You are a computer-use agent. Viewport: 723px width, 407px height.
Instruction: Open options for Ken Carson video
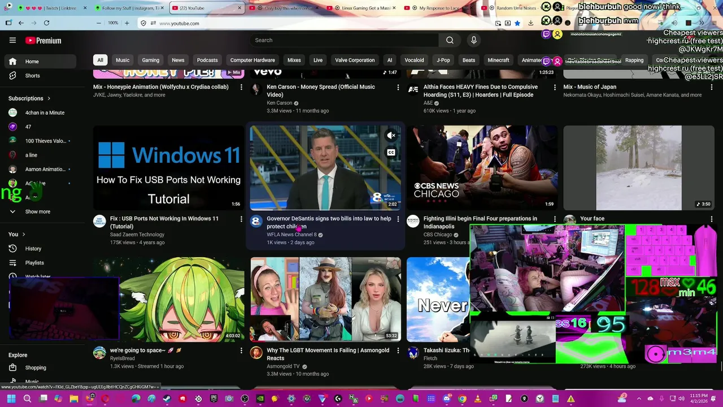click(x=398, y=87)
